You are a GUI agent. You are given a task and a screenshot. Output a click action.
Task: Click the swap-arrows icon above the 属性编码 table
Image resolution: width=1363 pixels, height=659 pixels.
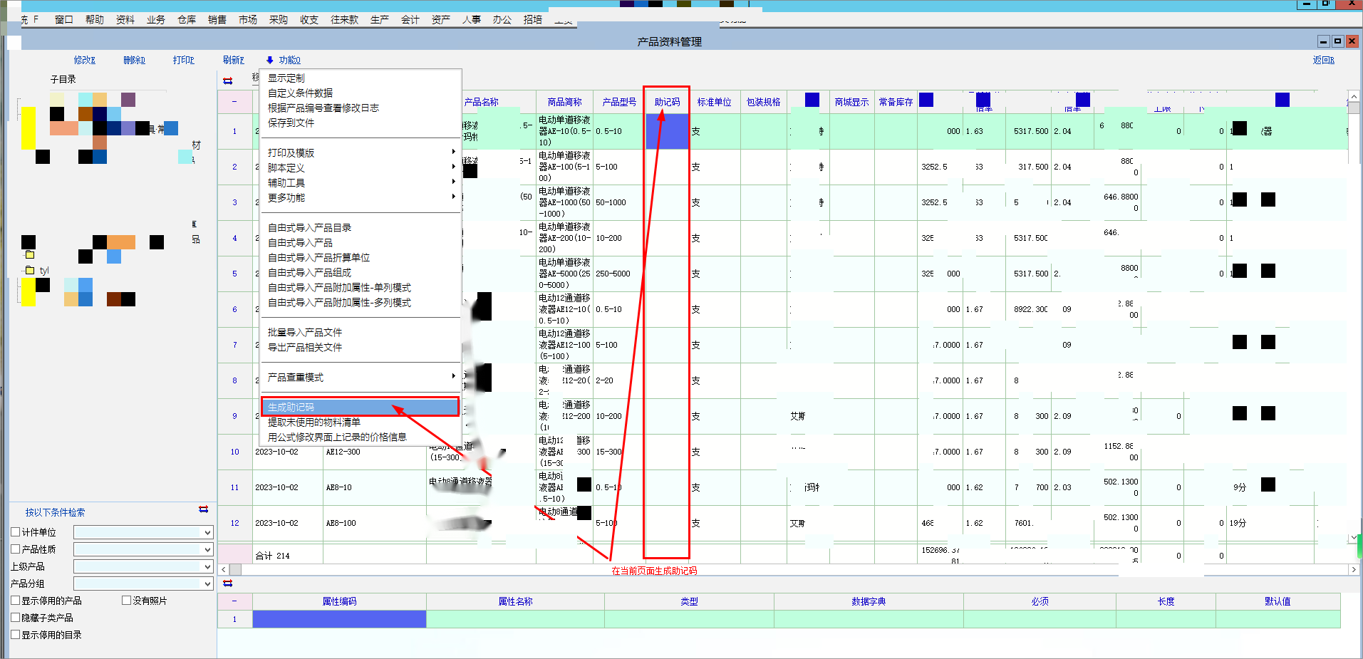click(228, 583)
